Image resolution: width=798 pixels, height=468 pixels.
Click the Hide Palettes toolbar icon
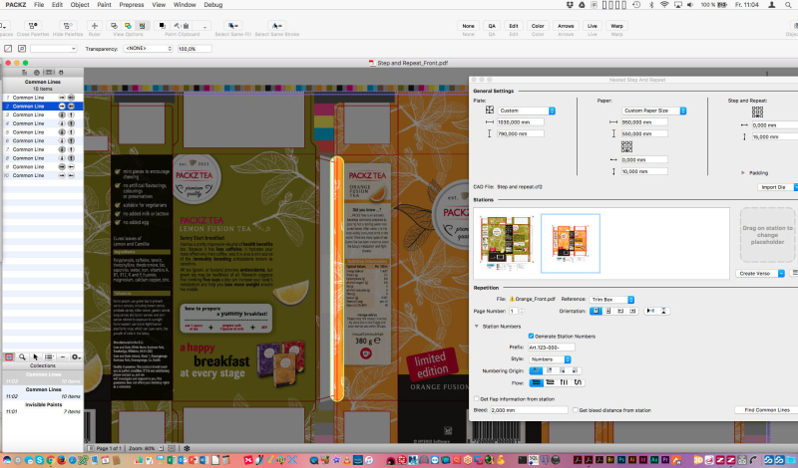(x=67, y=26)
